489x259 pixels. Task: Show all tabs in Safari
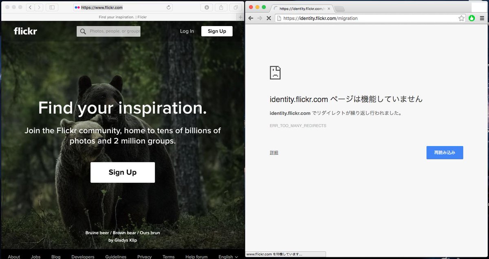tap(236, 7)
